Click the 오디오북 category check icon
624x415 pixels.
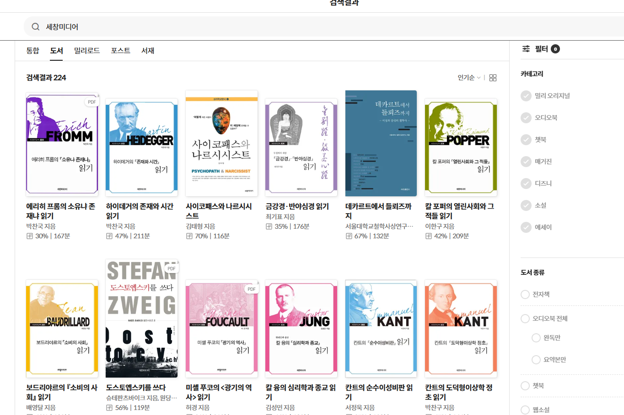coord(526,118)
